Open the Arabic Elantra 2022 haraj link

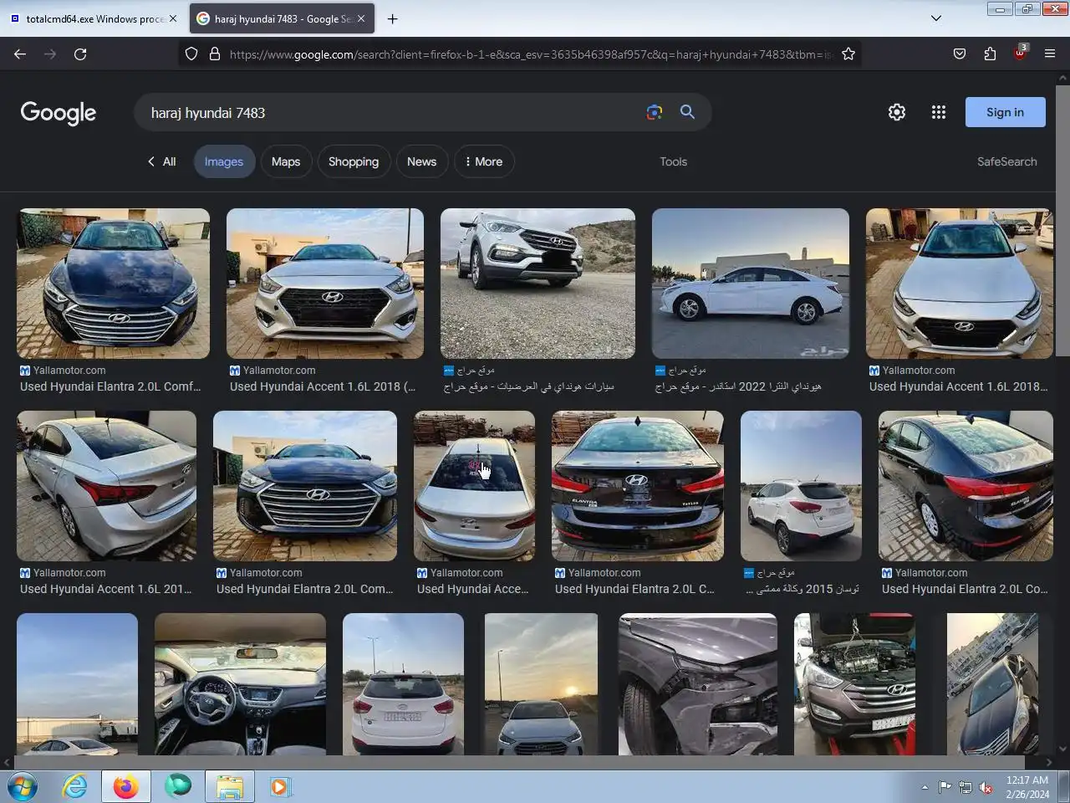pos(738,386)
